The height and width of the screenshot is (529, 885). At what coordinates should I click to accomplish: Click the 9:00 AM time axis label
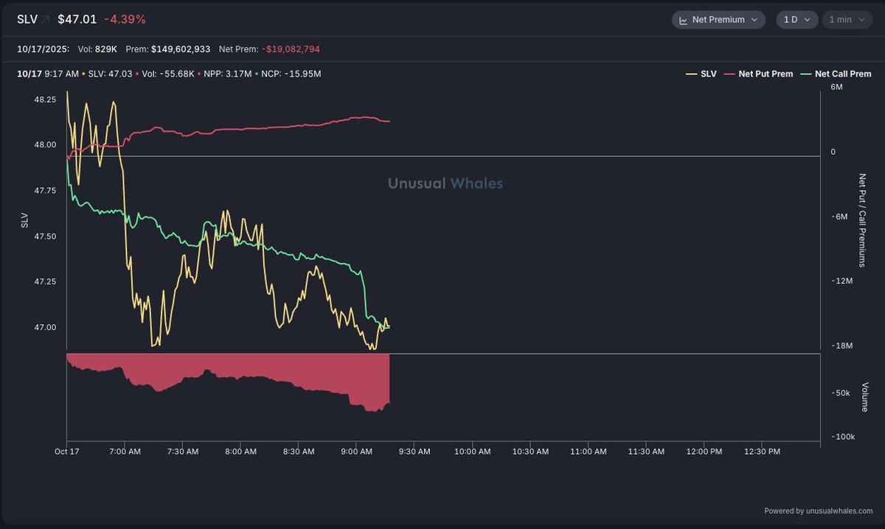point(356,452)
